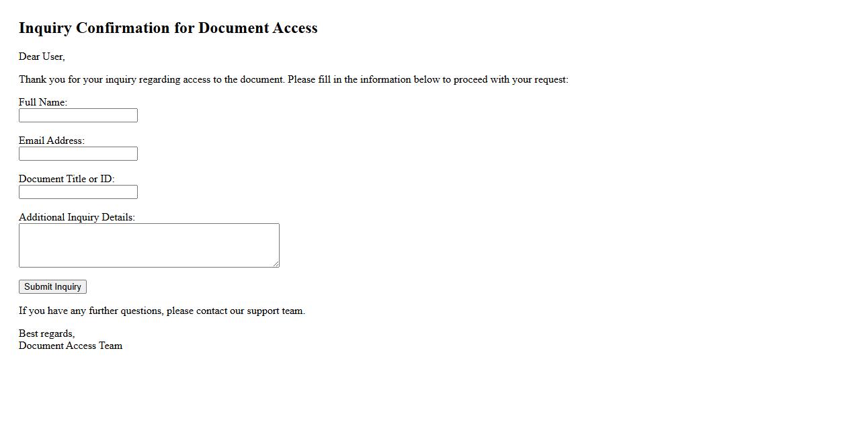Click the "Full Name:" label
This screenshot has height=437, width=859.
tap(43, 102)
